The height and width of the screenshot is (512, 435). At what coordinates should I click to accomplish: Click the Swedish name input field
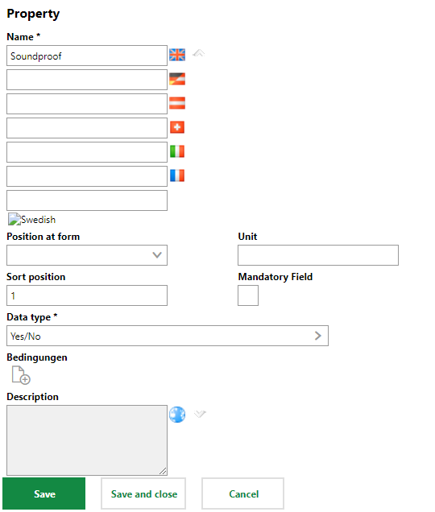[x=87, y=200]
